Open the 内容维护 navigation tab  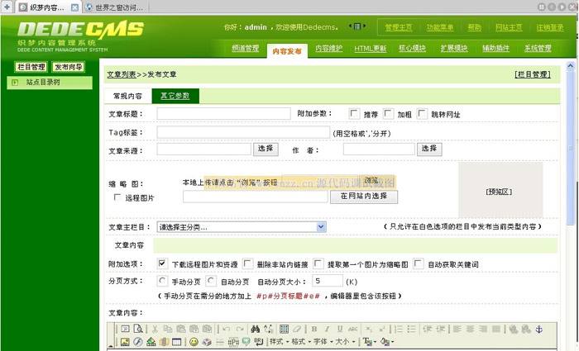pos(328,48)
